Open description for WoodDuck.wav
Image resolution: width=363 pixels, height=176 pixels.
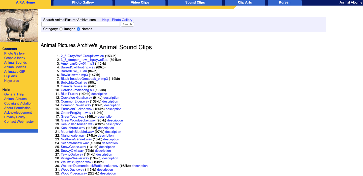[x=105, y=170]
